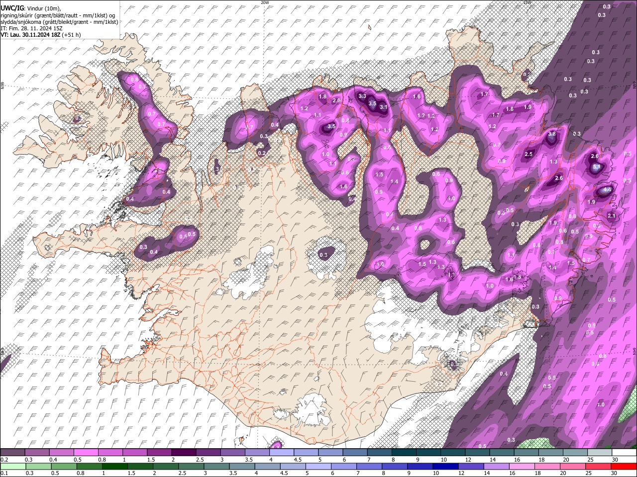Click the lower legend swatch starting at 2.5
Image resolution: width=637 pixels, height=477 pixels.
pos(191,467)
